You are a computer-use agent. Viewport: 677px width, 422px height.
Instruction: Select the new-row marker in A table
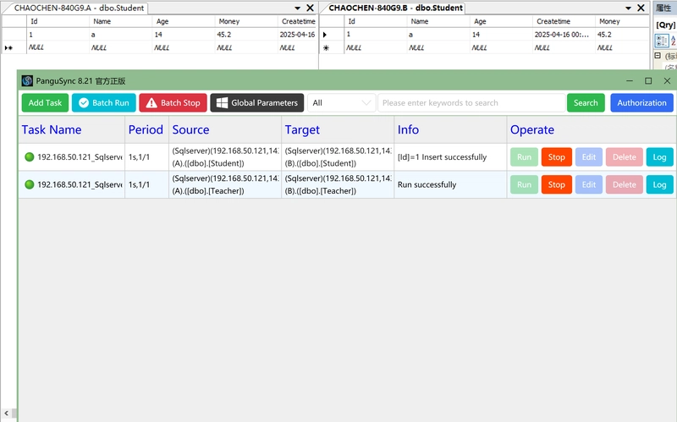pyautogui.click(x=8, y=48)
